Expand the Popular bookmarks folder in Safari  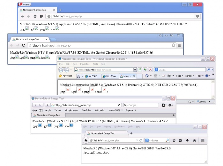131,110
